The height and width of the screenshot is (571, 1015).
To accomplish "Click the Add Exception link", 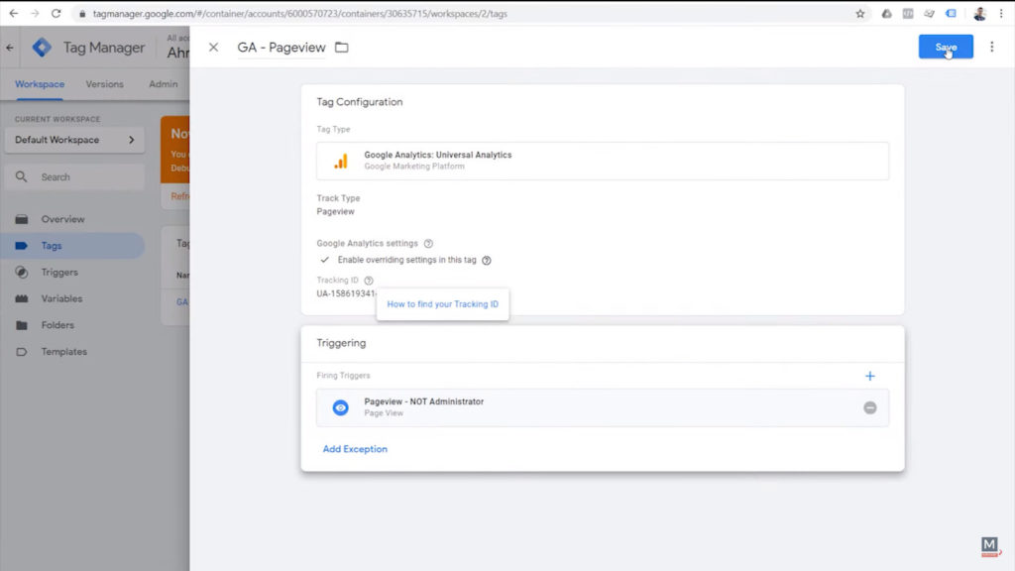I will [355, 449].
